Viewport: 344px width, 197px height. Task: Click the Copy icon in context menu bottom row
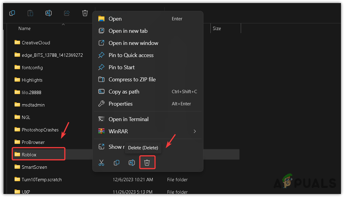(x=117, y=163)
